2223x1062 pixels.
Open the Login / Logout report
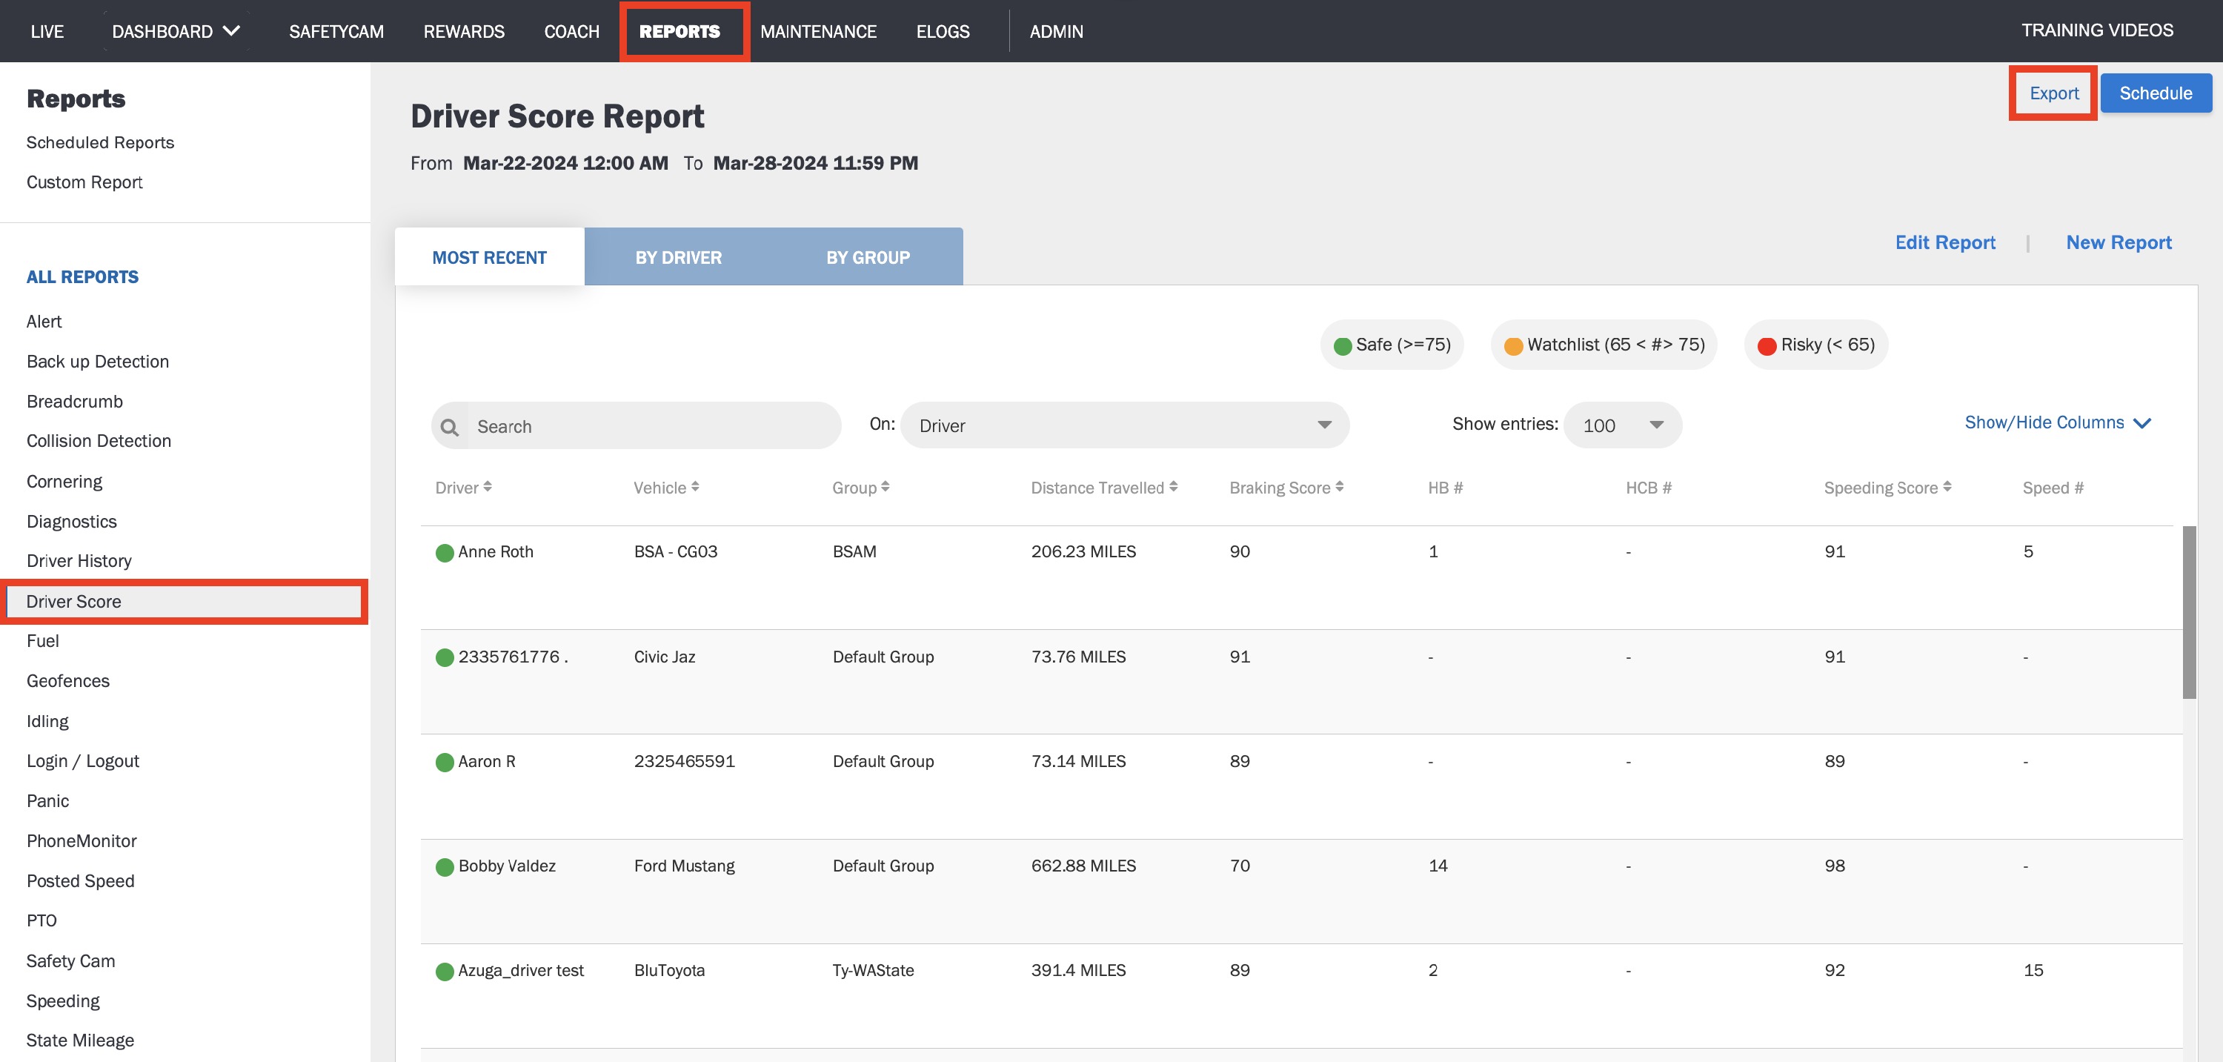point(83,760)
